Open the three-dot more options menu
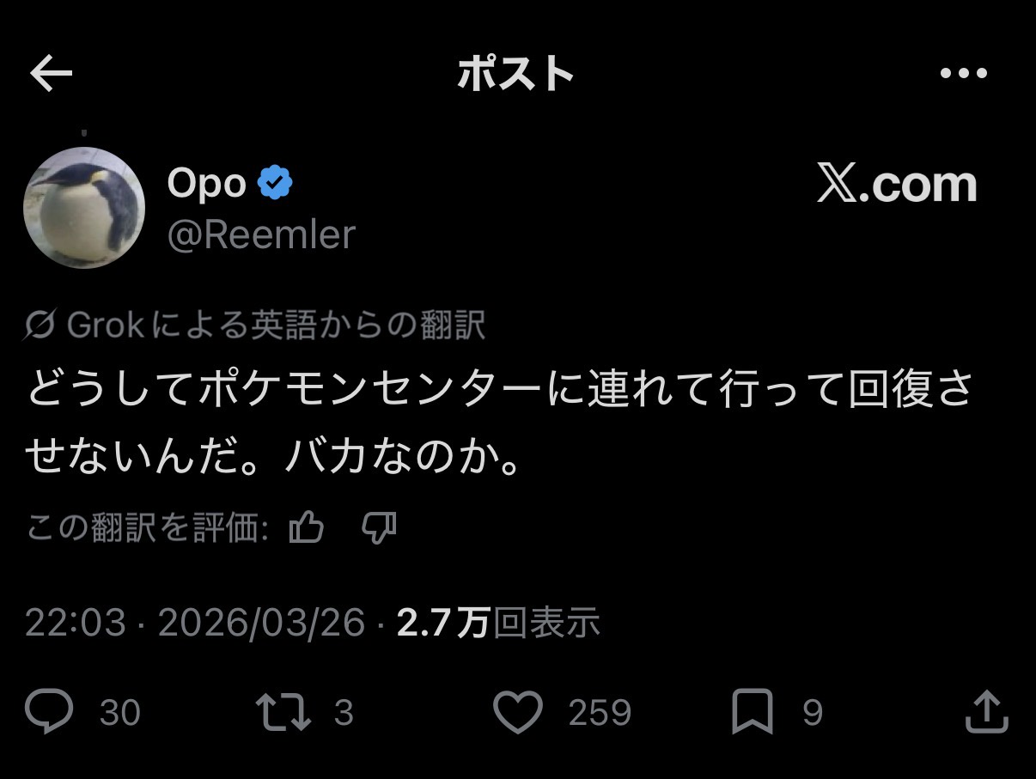 coord(963,74)
